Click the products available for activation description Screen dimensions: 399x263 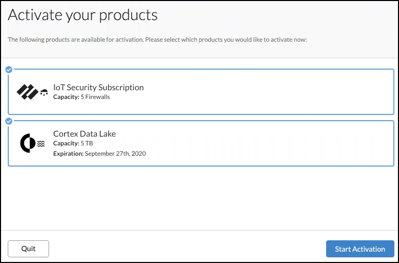(x=158, y=40)
